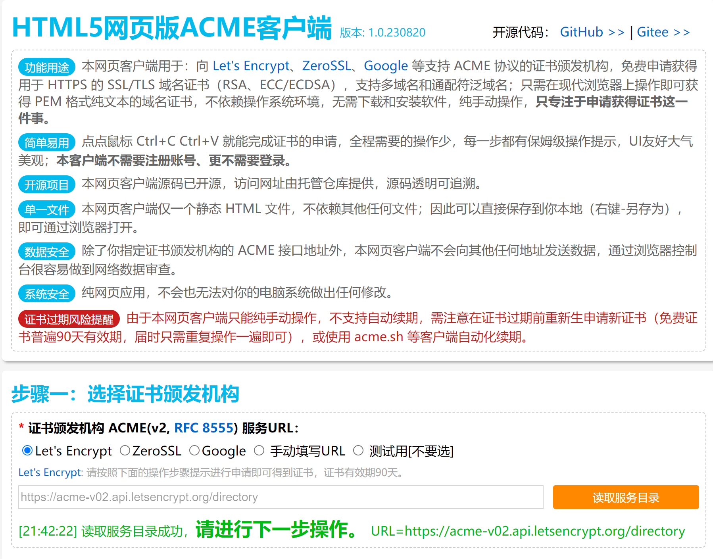Click the ACME directory URL input field

pos(281,497)
